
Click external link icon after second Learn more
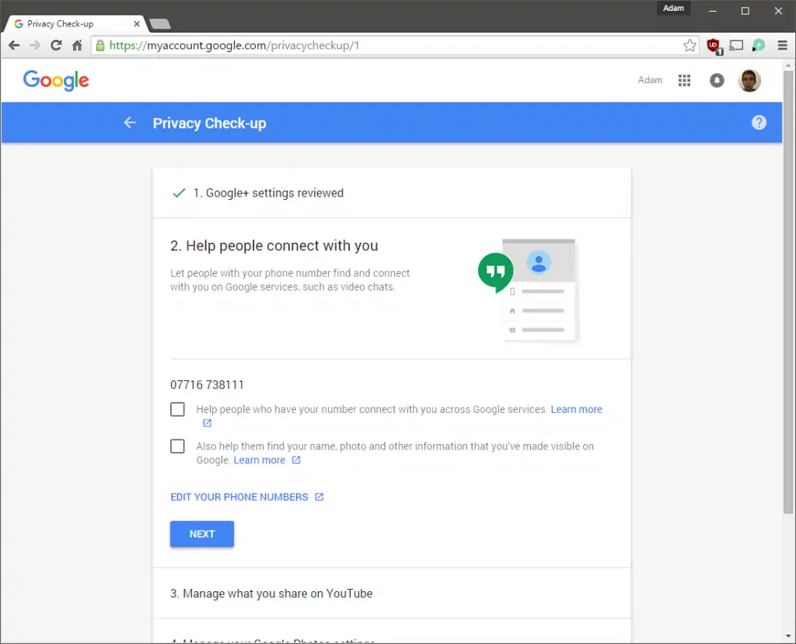point(296,460)
